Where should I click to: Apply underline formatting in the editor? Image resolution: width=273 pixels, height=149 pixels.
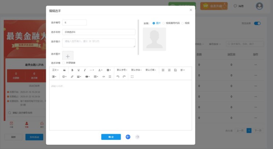pyautogui.click(x=78, y=70)
